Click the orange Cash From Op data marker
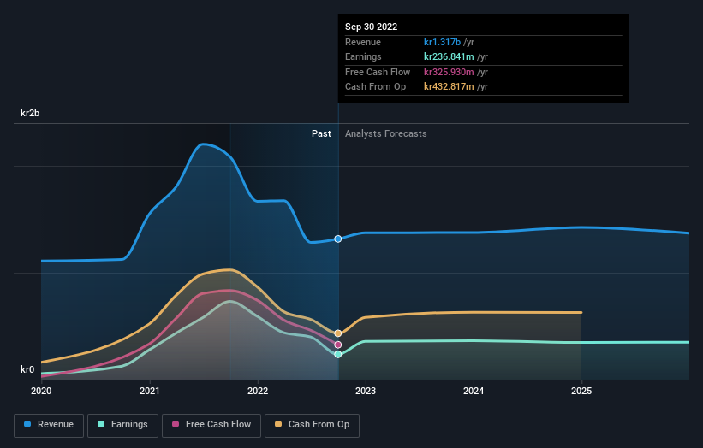This screenshot has height=448, width=703. [338, 333]
